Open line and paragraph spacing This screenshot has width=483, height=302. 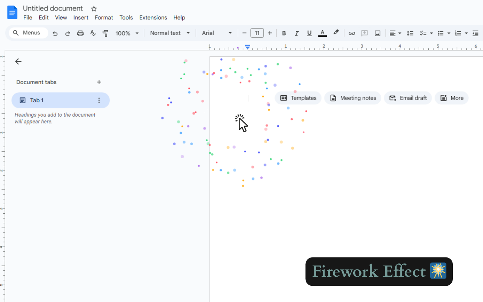pyautogui.click(x=410, y=33)
